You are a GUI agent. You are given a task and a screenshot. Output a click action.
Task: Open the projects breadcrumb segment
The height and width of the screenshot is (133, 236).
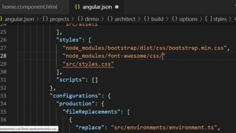pyautogui.click(x=59, y=19)
